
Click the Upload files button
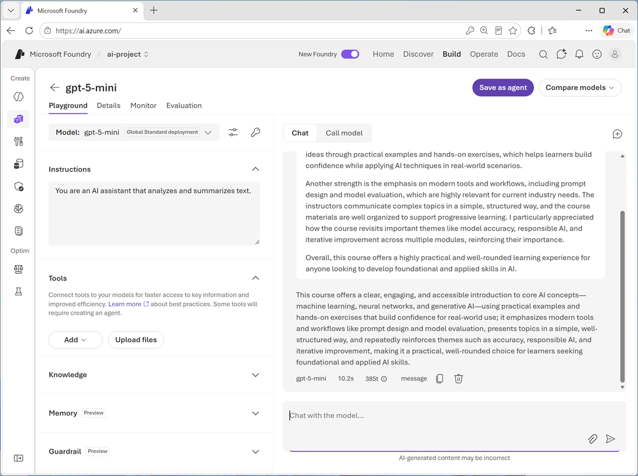click(x=136, y=340)
